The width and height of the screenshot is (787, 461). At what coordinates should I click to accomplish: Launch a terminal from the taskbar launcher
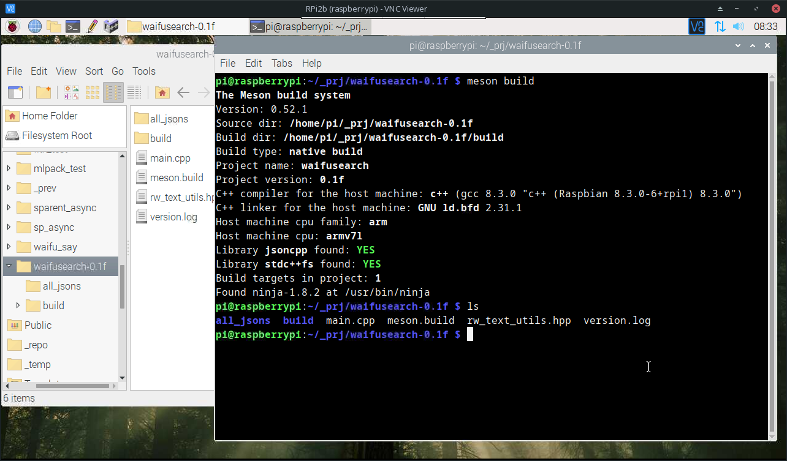73,26
